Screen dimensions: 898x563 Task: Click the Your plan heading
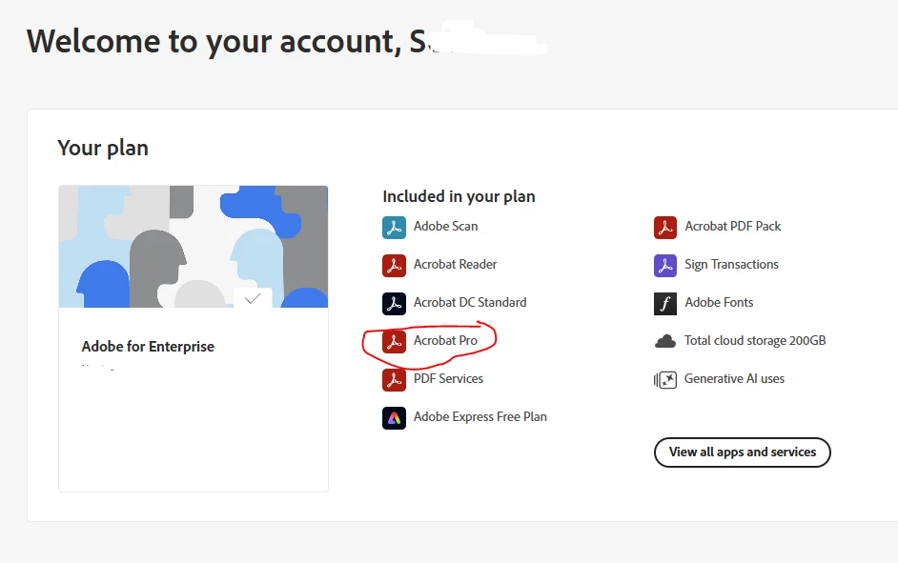click(x=103, y=149)
